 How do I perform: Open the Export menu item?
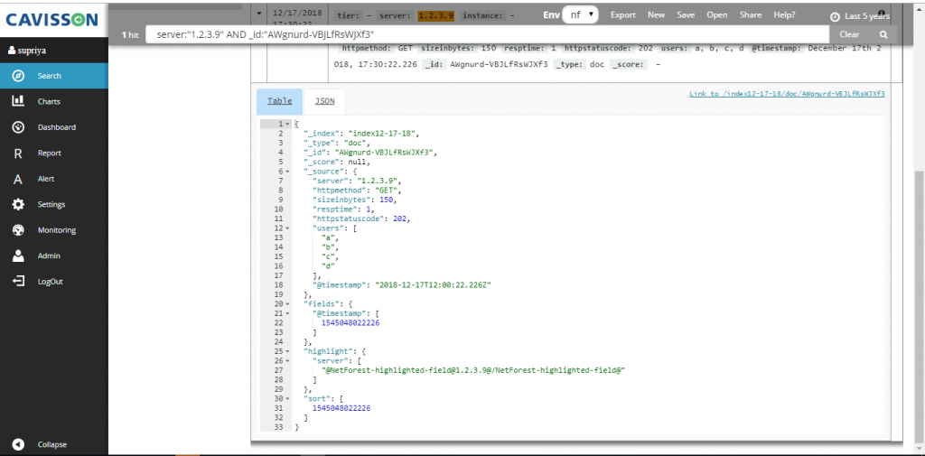click(x=622, y=15)
